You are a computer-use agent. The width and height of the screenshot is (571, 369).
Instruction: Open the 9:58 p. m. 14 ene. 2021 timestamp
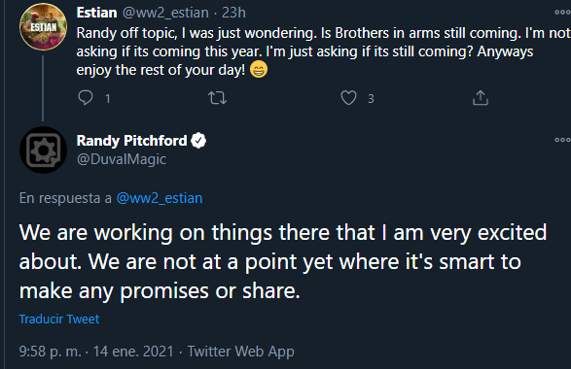pos(96,352)
